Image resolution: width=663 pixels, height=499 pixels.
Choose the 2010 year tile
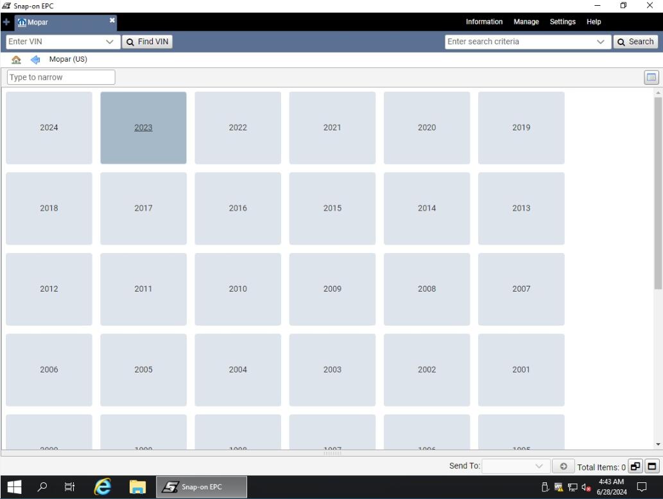click(x=237, y=289)
